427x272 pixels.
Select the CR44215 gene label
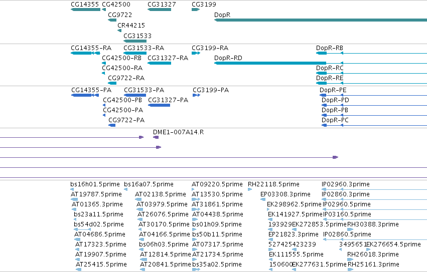tap(131, 25)
